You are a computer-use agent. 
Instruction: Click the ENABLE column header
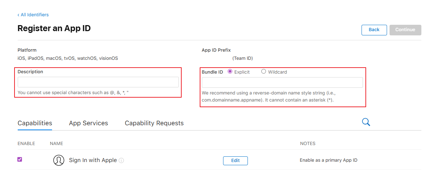[x=26, y=144]
